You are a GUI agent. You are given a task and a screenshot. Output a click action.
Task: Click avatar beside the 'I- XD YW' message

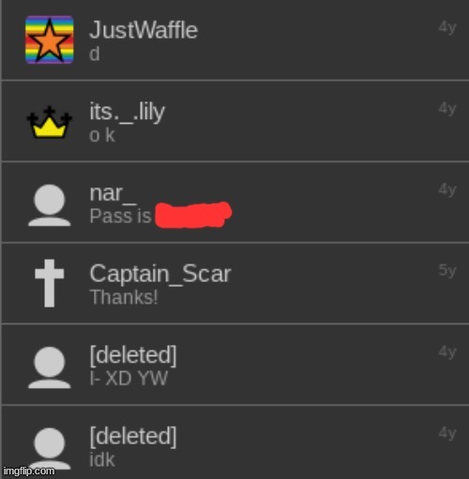[50, 367]
